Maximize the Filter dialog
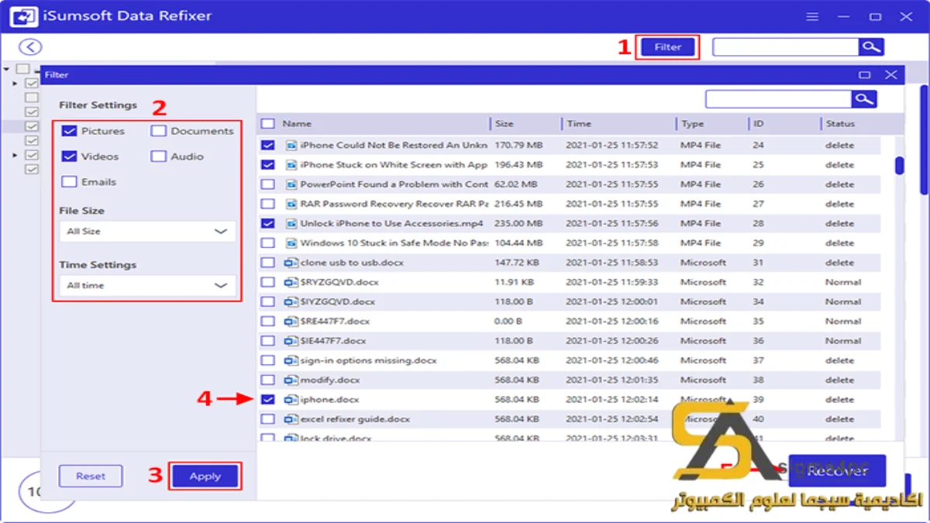Image resolution: width=930 pixels, height=523 pixels. click(x=865, y=75)
